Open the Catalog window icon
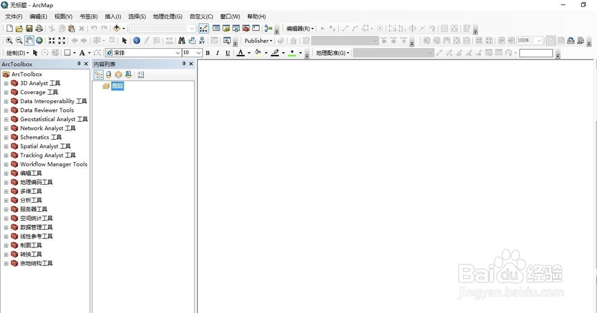This screenshot has width=597, height=313. pyautogui.click(x=226, y=28)
